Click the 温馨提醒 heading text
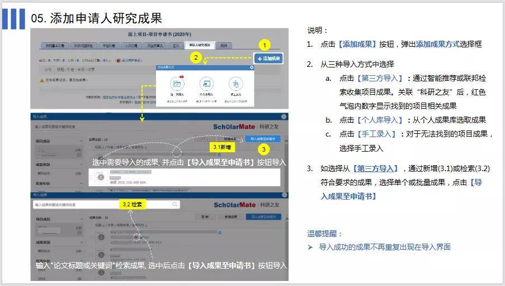This screenshot has width=505, height=286. click(x=324, y=234)
